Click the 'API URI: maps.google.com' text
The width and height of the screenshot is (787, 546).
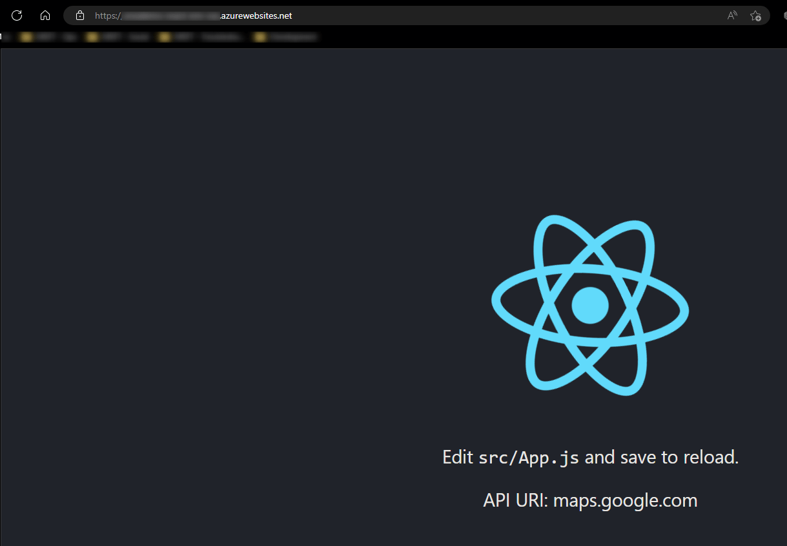[x=589, y=500]
